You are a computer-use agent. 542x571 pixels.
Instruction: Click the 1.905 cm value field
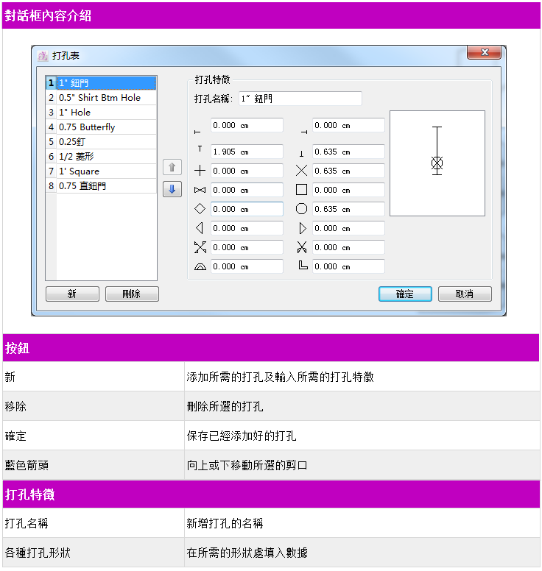pyautogui.click(x=246, y=152)
